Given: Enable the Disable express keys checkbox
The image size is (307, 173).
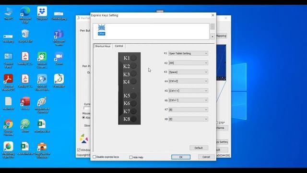Looking at the screenshot, I should [94, 157].
